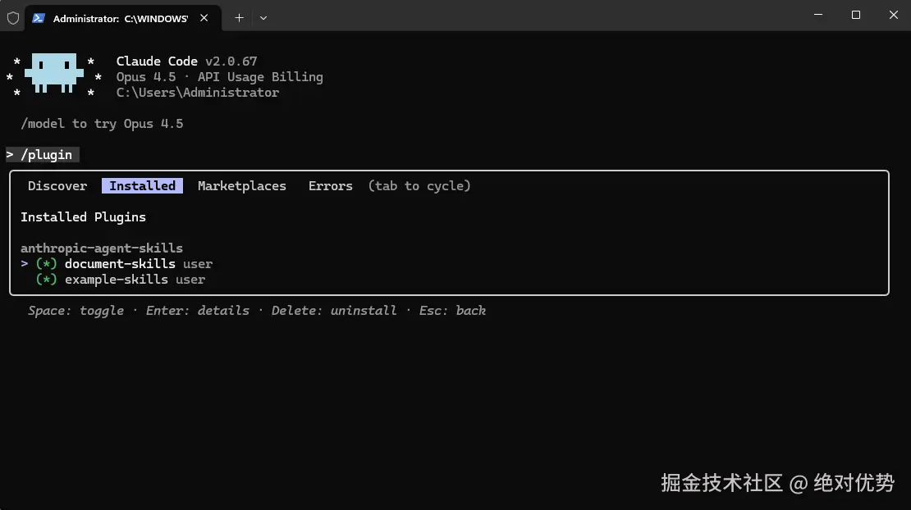Open a new terminal tab with the plus icon

pyautogui.click(x=239, y=17)
